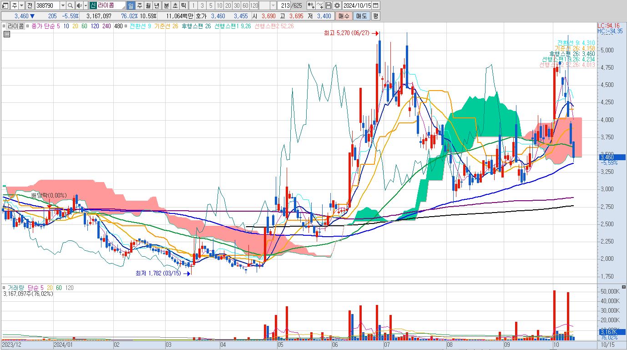627x350 pixels.
Task: Switch to weekly (주) chart period
Action: tap(140, 5)
